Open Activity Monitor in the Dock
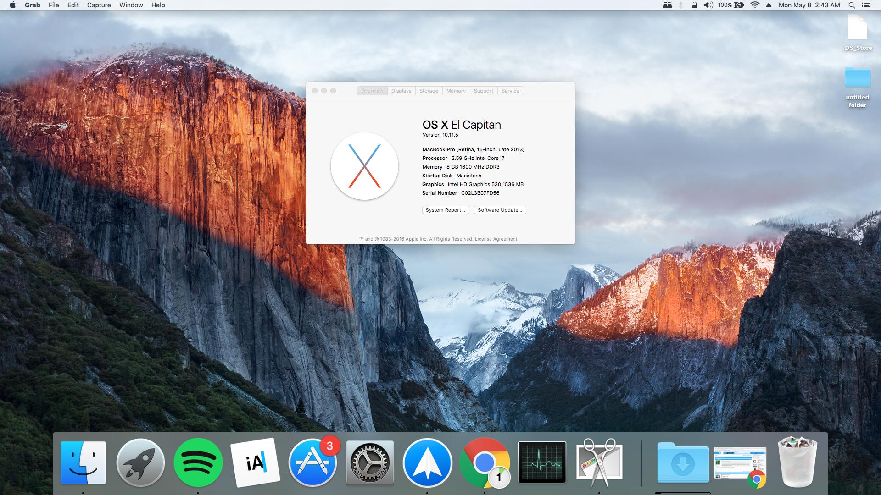Viewport: 881px width, 495px height. 542,462
